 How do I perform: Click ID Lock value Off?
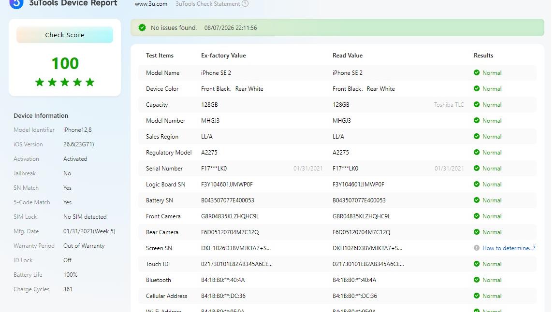coord(67,260)
